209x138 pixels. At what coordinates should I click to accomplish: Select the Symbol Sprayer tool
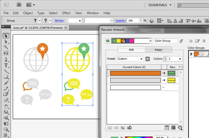point(6,129)
